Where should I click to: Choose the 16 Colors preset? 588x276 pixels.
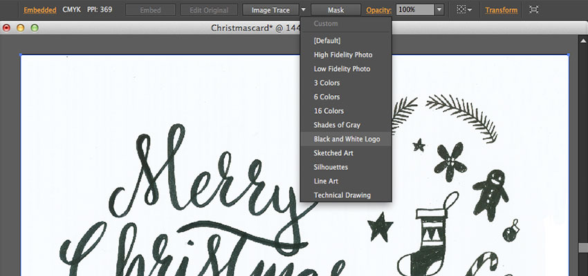coord(346,110)
